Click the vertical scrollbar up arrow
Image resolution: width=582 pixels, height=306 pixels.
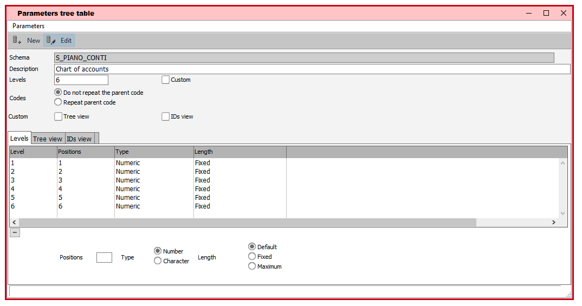[562, 163]
